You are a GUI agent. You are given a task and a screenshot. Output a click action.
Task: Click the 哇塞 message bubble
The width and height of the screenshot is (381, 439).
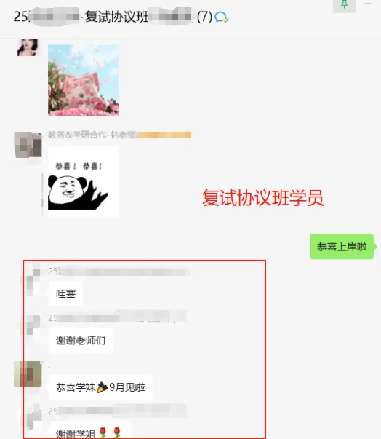click(x=66, y=293)
